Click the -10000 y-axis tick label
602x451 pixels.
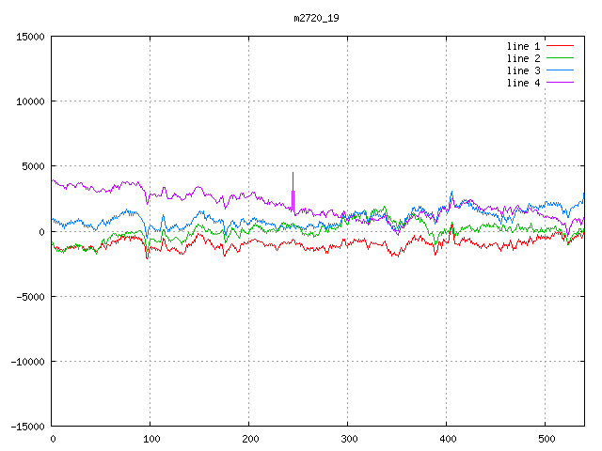click(26, 361)
